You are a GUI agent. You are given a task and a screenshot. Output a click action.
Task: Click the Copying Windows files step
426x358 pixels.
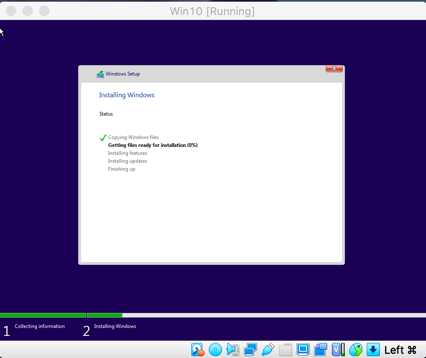pos(133,137)
